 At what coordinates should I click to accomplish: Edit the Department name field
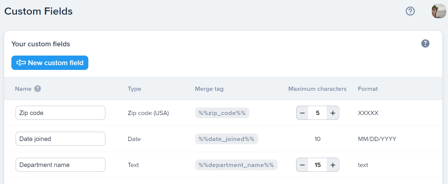[x=60, y=165]
